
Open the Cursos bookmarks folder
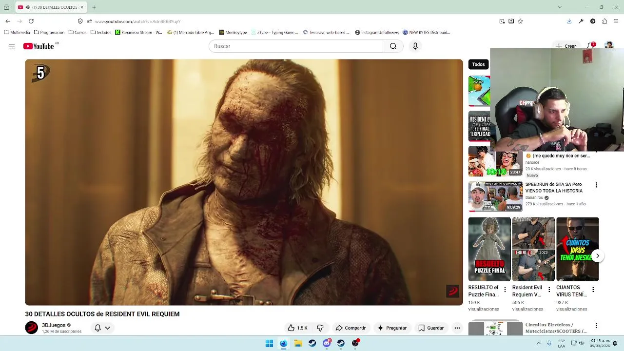[78, 32]
